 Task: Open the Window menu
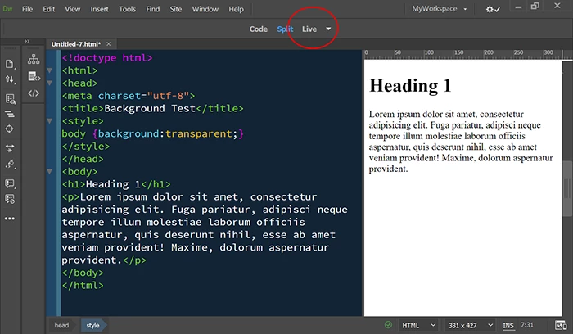point(205,9)
